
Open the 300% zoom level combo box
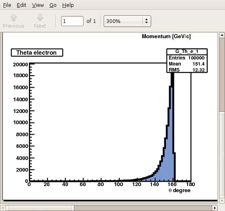[x=127, y=21]
